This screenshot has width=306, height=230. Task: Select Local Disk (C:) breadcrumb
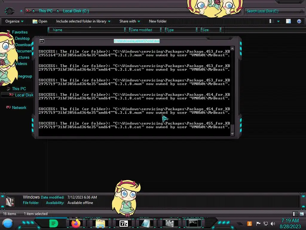(x=76, y=11)
